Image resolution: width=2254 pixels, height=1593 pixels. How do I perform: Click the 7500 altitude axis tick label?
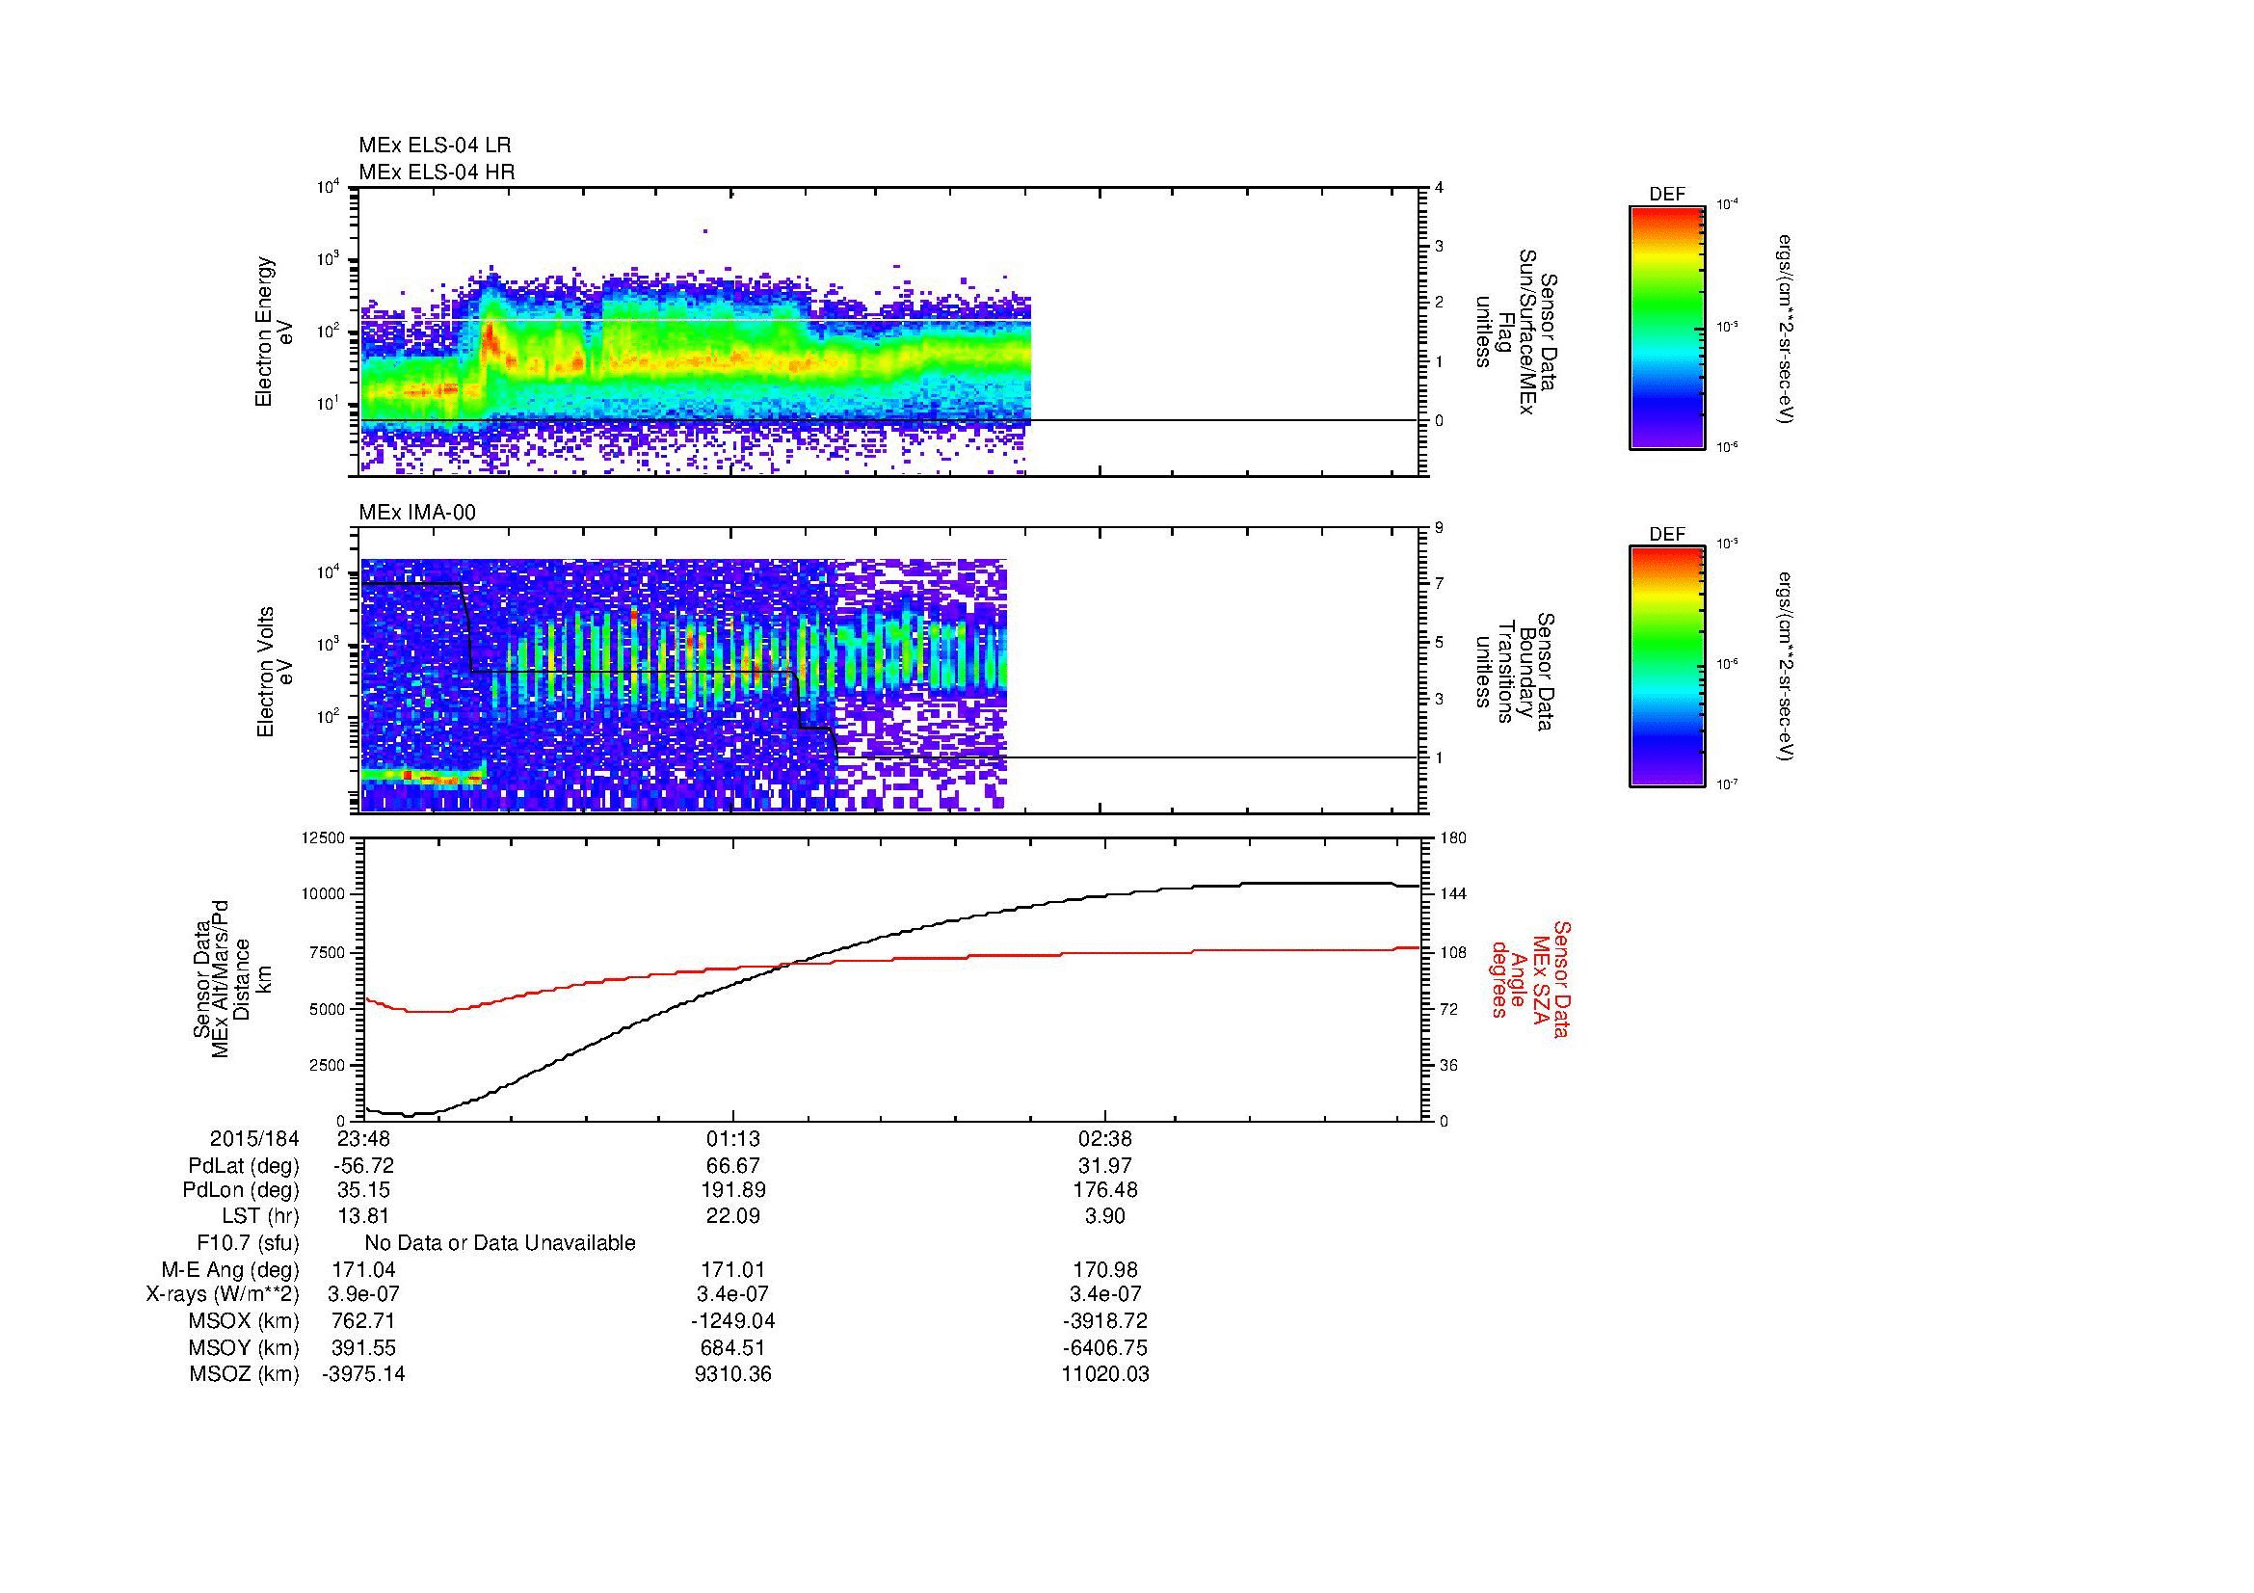[328, 952]
